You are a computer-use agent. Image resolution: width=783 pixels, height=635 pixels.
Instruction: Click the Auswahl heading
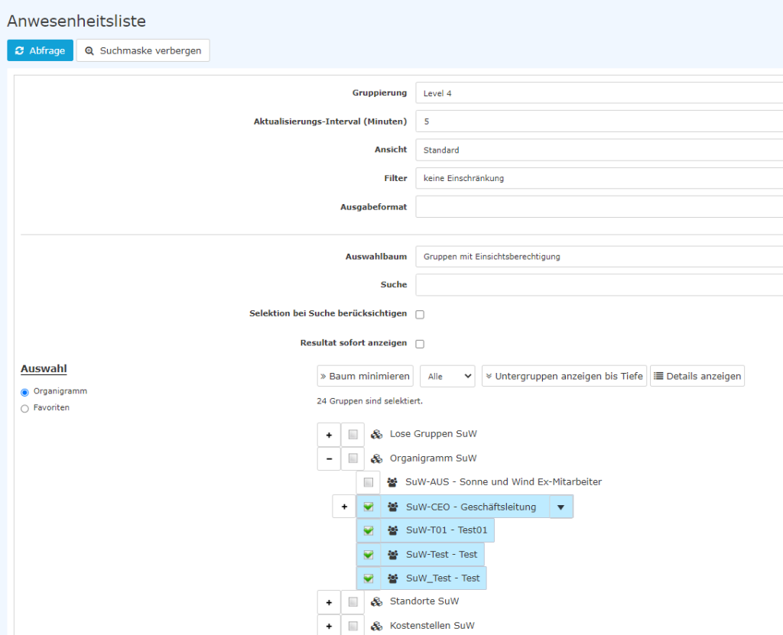[x=44, y=368]
